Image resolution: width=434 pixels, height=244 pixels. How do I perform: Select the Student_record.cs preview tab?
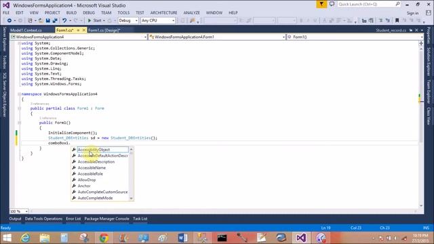click(x=391, y=30)
